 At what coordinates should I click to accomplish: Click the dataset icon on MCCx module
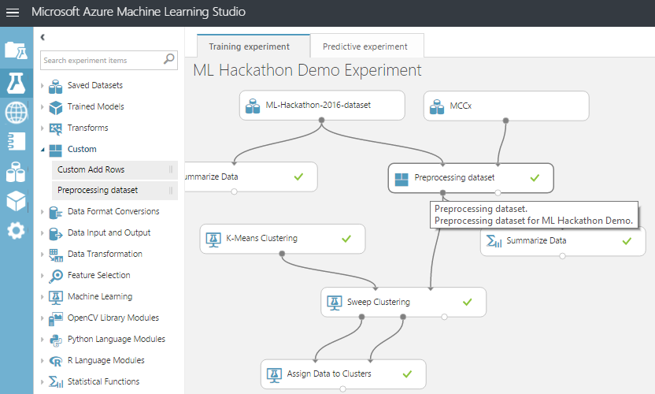point(437,107)
